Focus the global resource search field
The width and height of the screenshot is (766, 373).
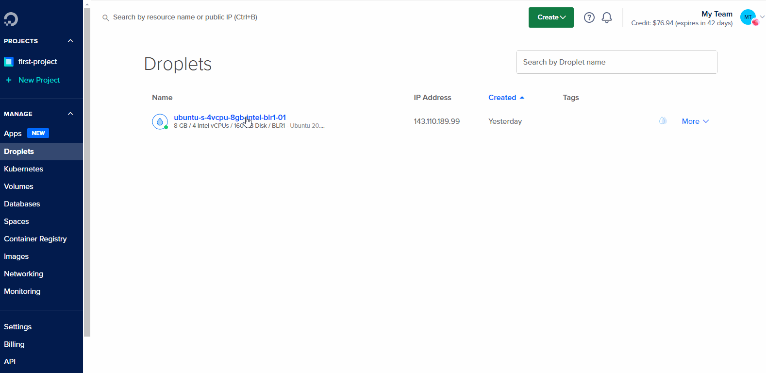(x=185, y=17)
